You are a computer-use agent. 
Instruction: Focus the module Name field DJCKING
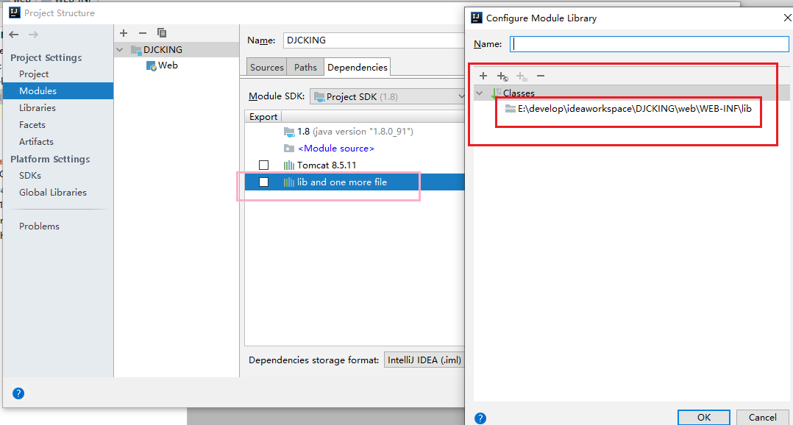click(374, 40)
